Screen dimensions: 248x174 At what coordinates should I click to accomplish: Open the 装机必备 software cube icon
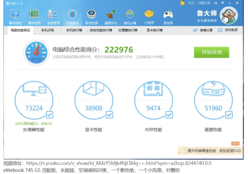pyautogui.click(x=130, y=17)
